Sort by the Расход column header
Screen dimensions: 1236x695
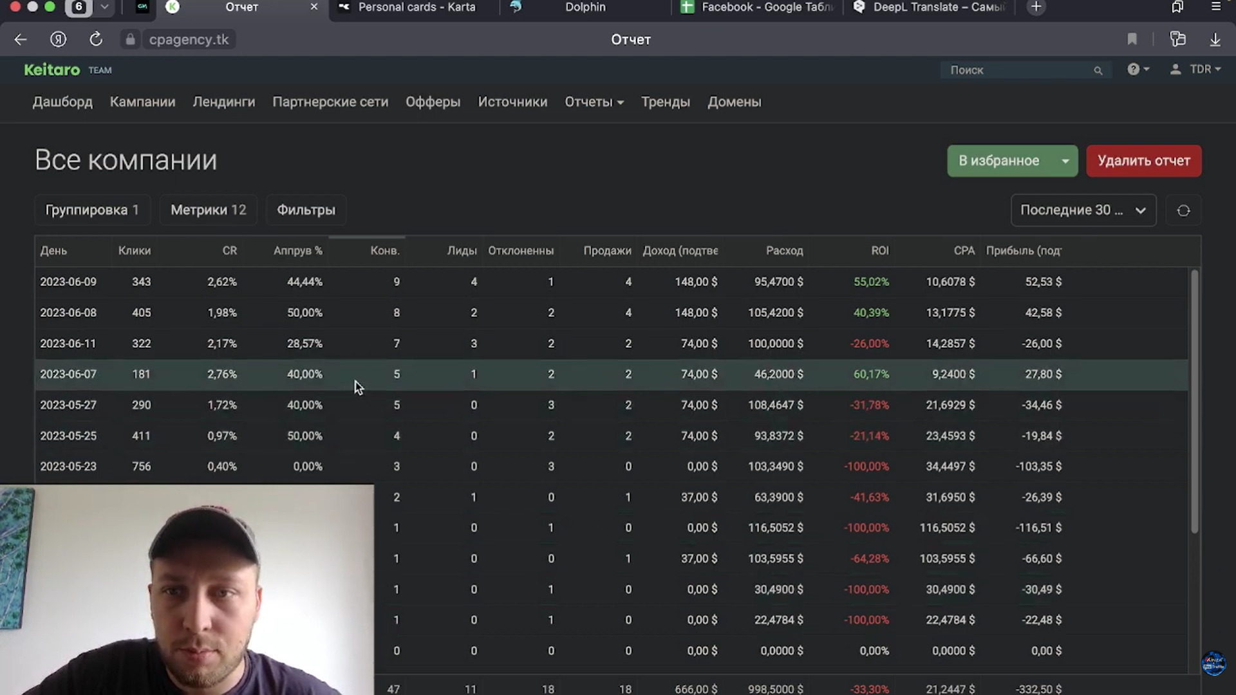click(785, 251)
